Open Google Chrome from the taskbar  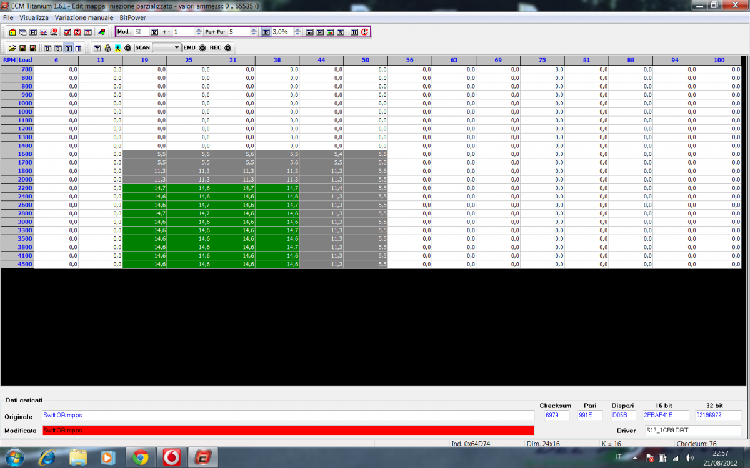(x=139, y=458)
